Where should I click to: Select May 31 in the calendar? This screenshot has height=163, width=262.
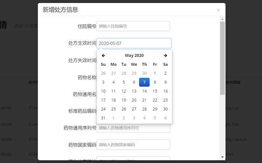[x=103, y=118]
